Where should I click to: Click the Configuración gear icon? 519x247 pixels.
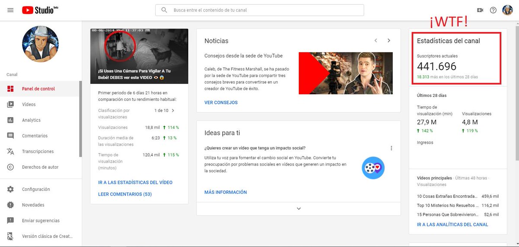(10, 189)
